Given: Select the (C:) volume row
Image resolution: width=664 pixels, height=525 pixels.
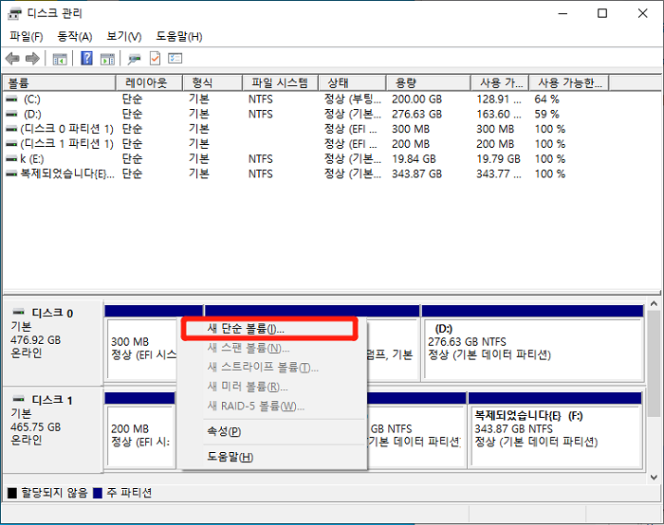Looking at the screenshot, I should point(32,99).
